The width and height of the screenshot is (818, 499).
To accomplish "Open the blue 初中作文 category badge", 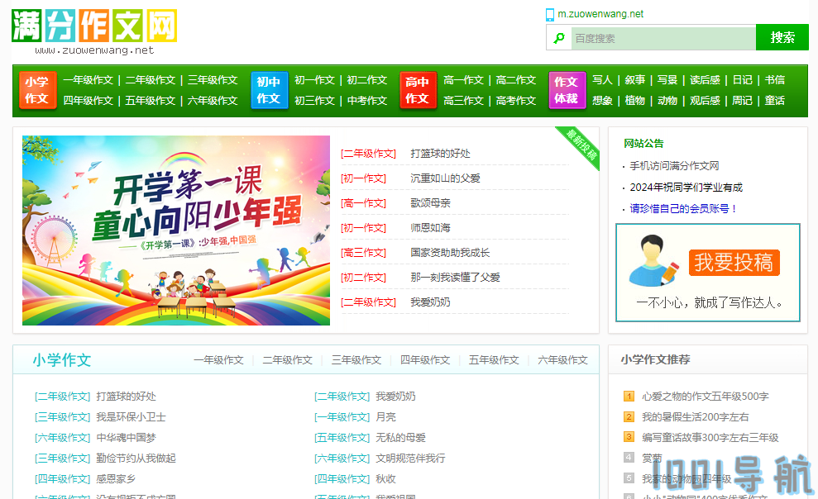I will click(x=268, y=90).
